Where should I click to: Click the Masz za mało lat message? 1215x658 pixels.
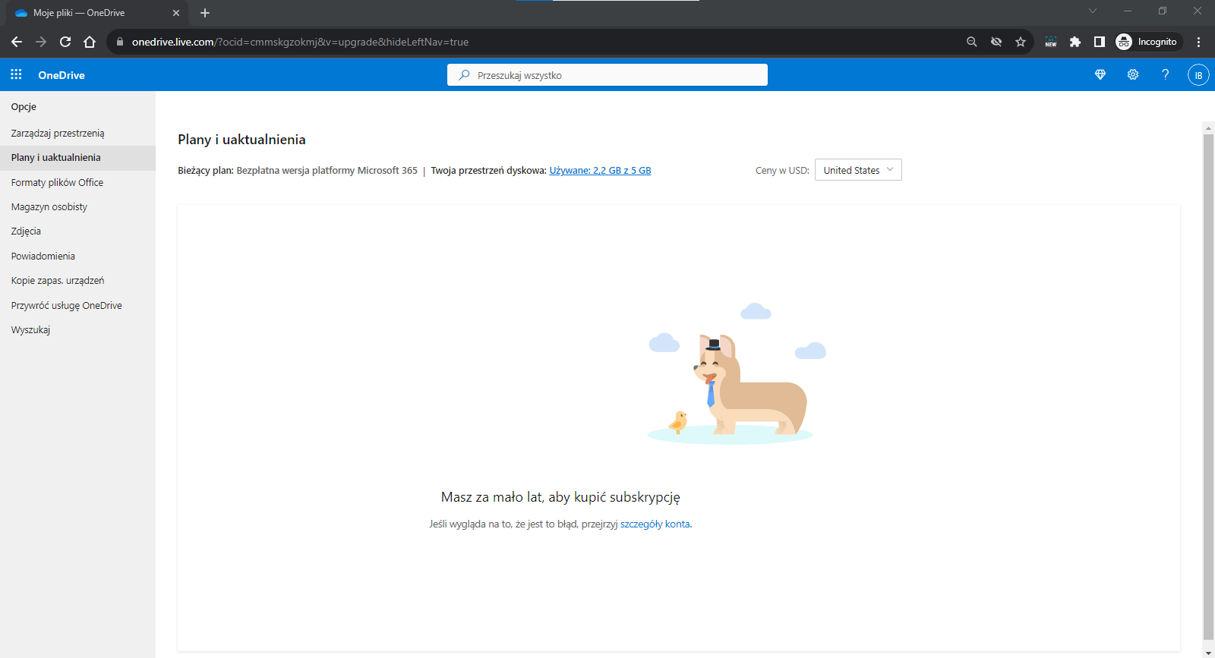click(x=560, y=497)
